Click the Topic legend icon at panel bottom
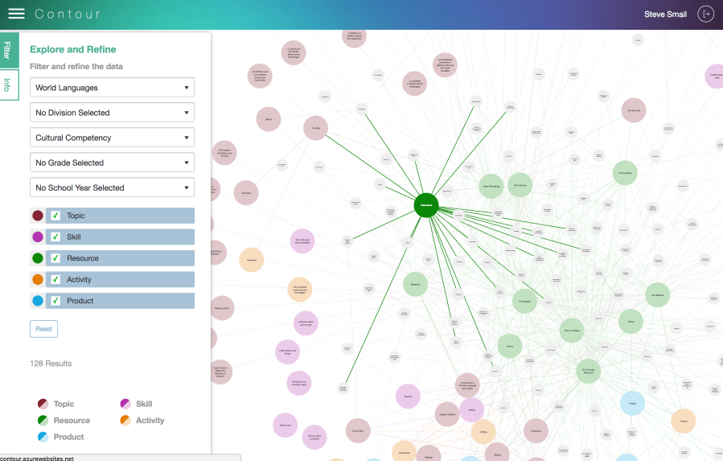 (x=43, y=404)
